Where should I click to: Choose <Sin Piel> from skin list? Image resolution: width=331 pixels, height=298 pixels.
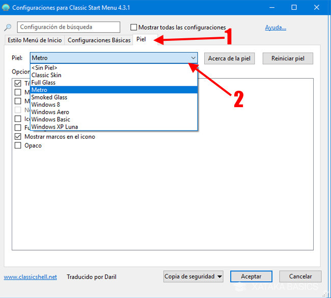click(114, 68)
